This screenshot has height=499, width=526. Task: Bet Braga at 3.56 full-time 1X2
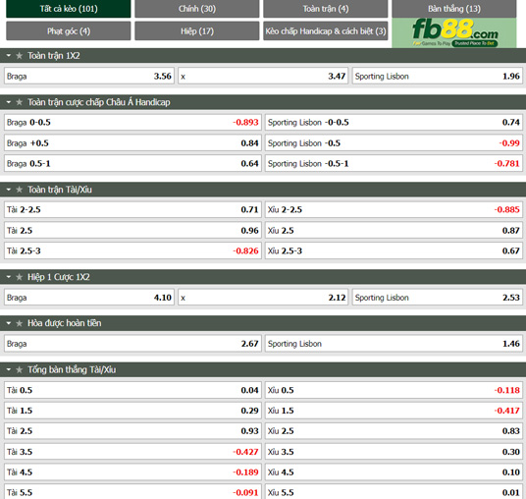pyautogui.click(x=89, y=77)
